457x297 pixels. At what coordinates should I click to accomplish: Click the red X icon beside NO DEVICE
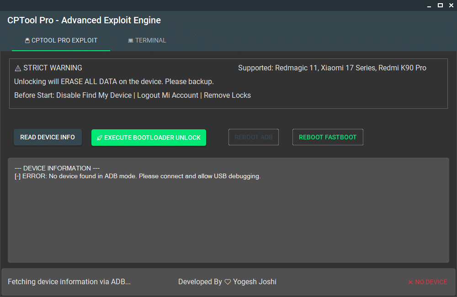[x=410, y=282]
